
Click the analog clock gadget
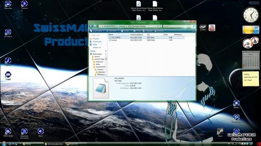coord(251,15)
